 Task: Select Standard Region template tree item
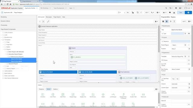(13, 64)
